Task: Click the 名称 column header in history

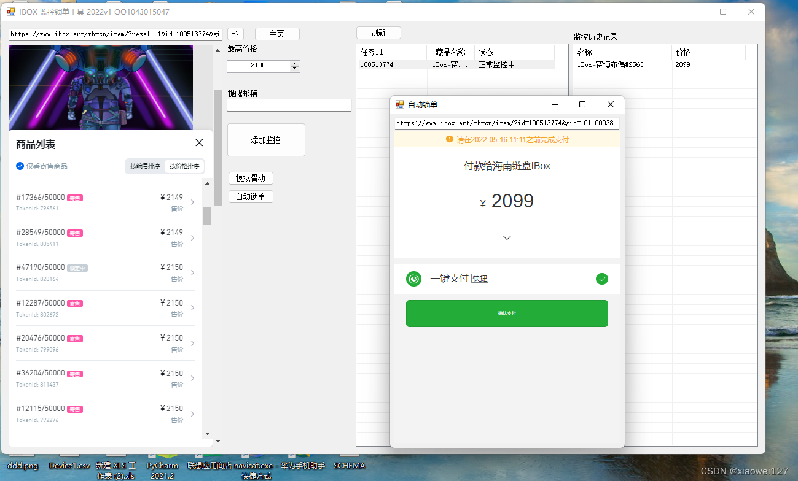Action: pos(623,52)
